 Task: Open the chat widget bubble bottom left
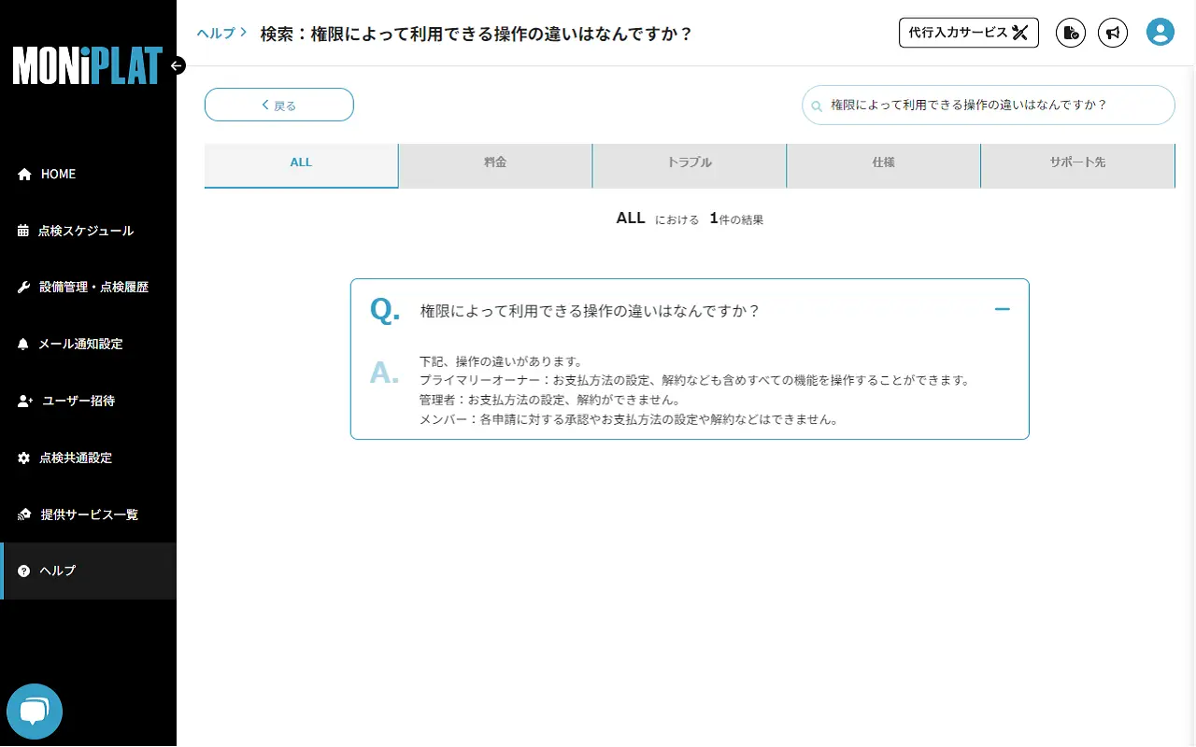pyautogui.click(x=35, y=711)
